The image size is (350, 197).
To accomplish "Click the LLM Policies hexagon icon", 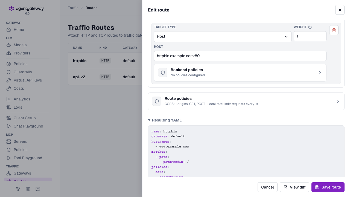I will coord(9,64).
